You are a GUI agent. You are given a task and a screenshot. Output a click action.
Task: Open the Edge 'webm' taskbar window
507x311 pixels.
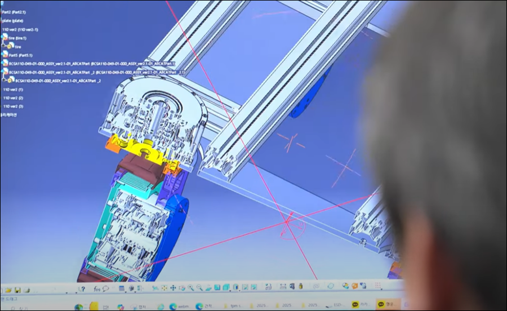tap(179, 306)
